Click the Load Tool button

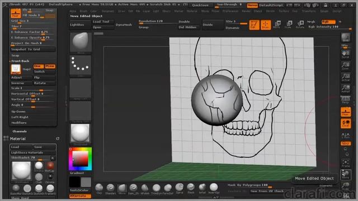point(102,22)
